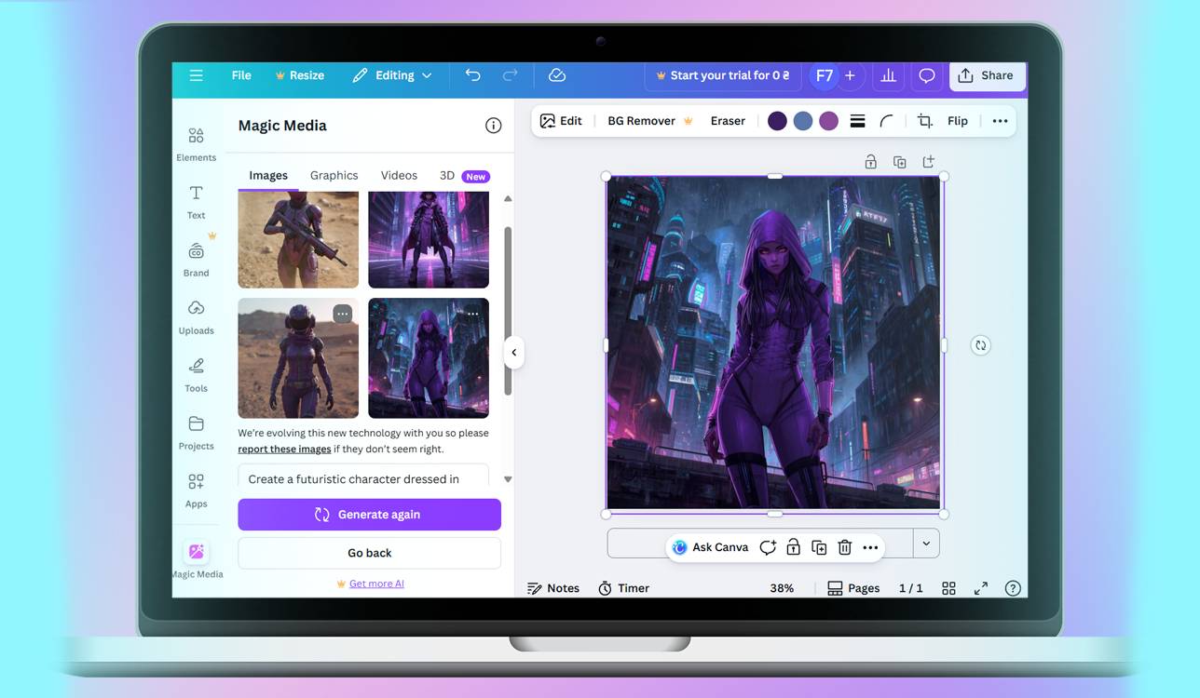Open more options in the image toolbar
Image resolution: width=1200 pixels, height=698 pixels.
[x=1000, y=121]
